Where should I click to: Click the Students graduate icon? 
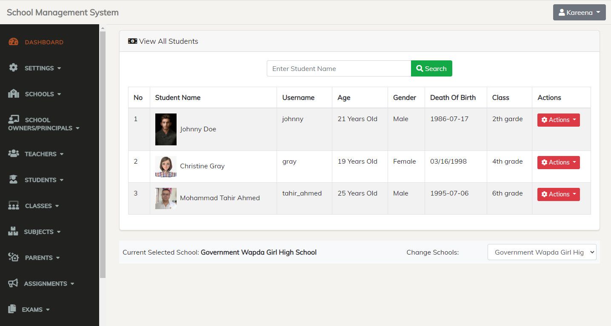click(x=14, y=179)
